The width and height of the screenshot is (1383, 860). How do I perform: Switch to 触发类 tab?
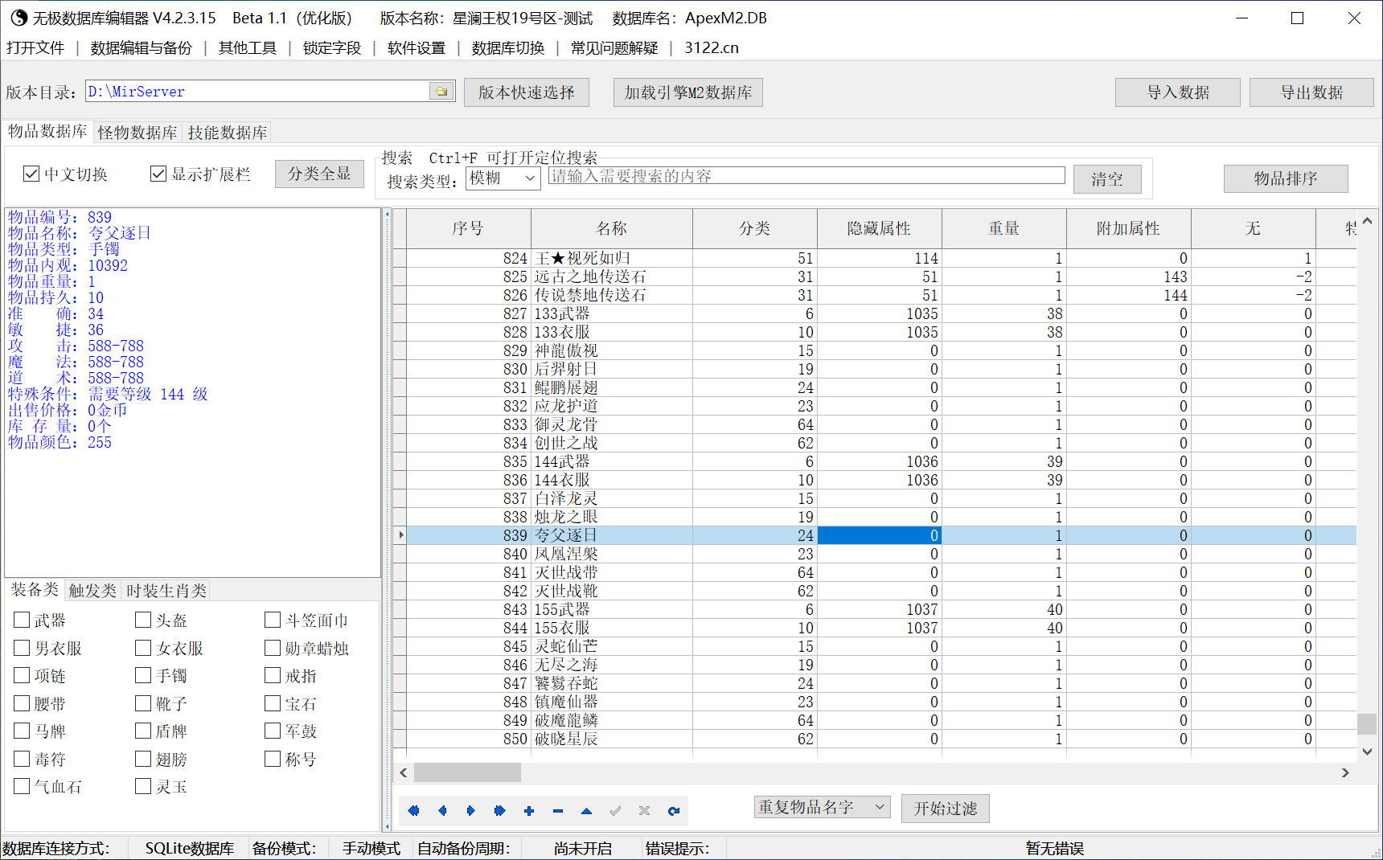coord(92,591)
